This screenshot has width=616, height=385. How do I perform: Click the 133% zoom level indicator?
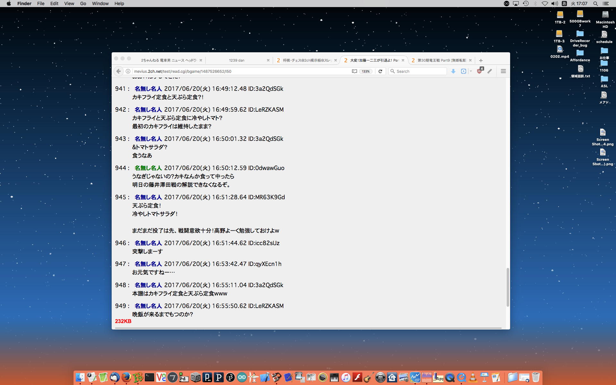click(366, 71)
